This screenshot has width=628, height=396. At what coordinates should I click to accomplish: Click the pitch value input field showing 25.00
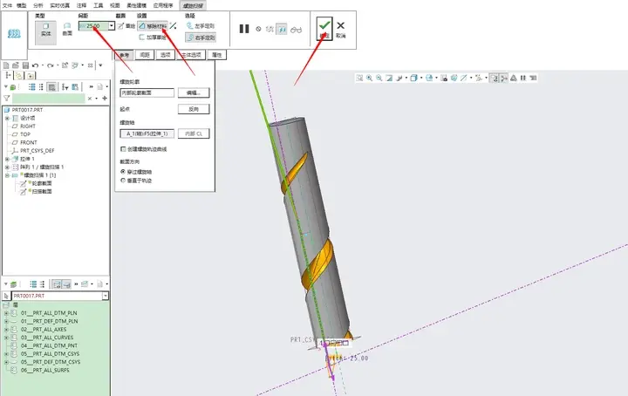93,26
